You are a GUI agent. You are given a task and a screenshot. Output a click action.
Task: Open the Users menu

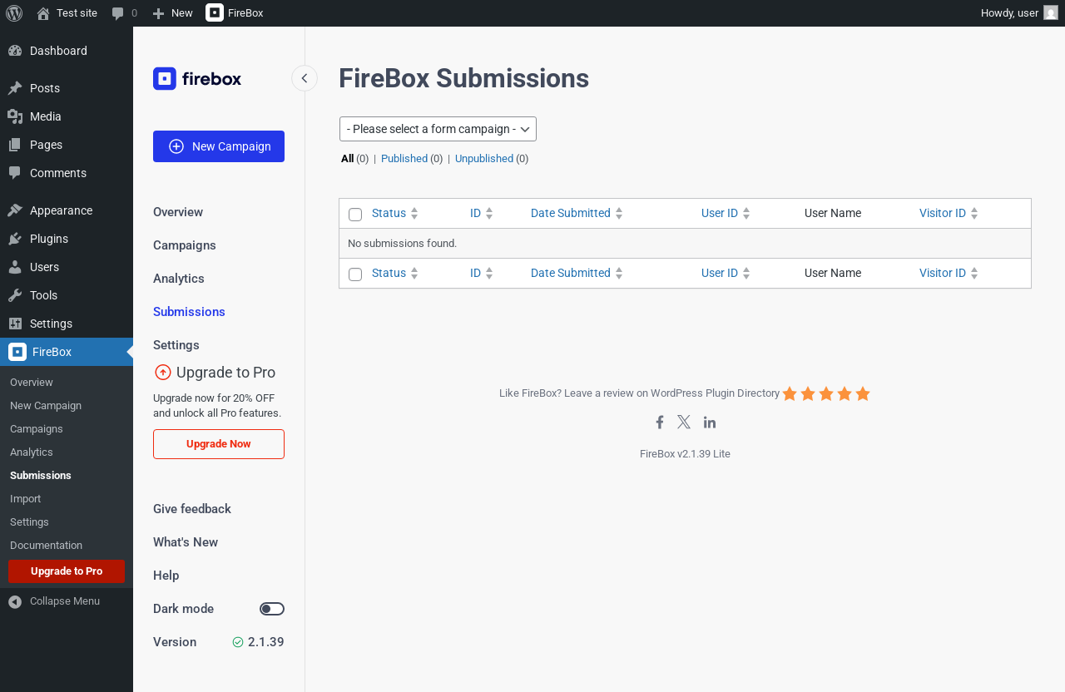click(x=67, y=267)
